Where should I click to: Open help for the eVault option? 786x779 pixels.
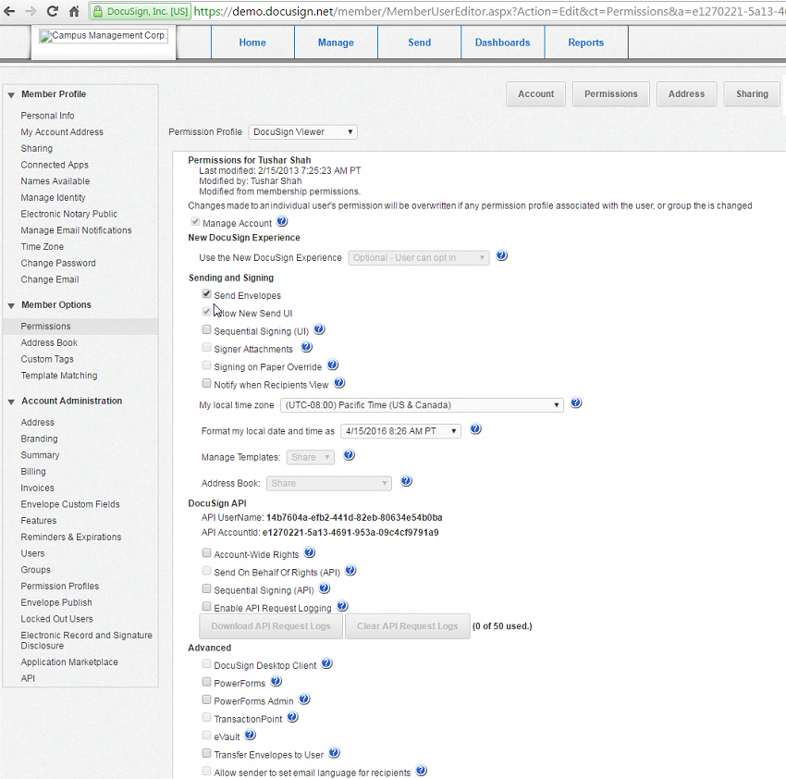point(250,736)
